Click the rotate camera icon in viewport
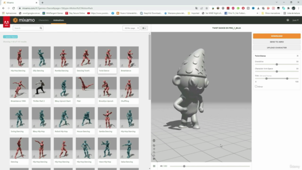The image size is (302, 170). tap(154, 155)
